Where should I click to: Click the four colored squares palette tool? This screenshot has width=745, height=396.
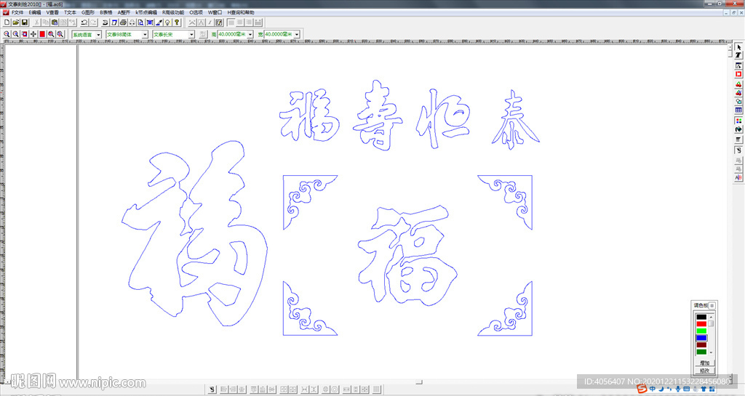coord(738,121)
